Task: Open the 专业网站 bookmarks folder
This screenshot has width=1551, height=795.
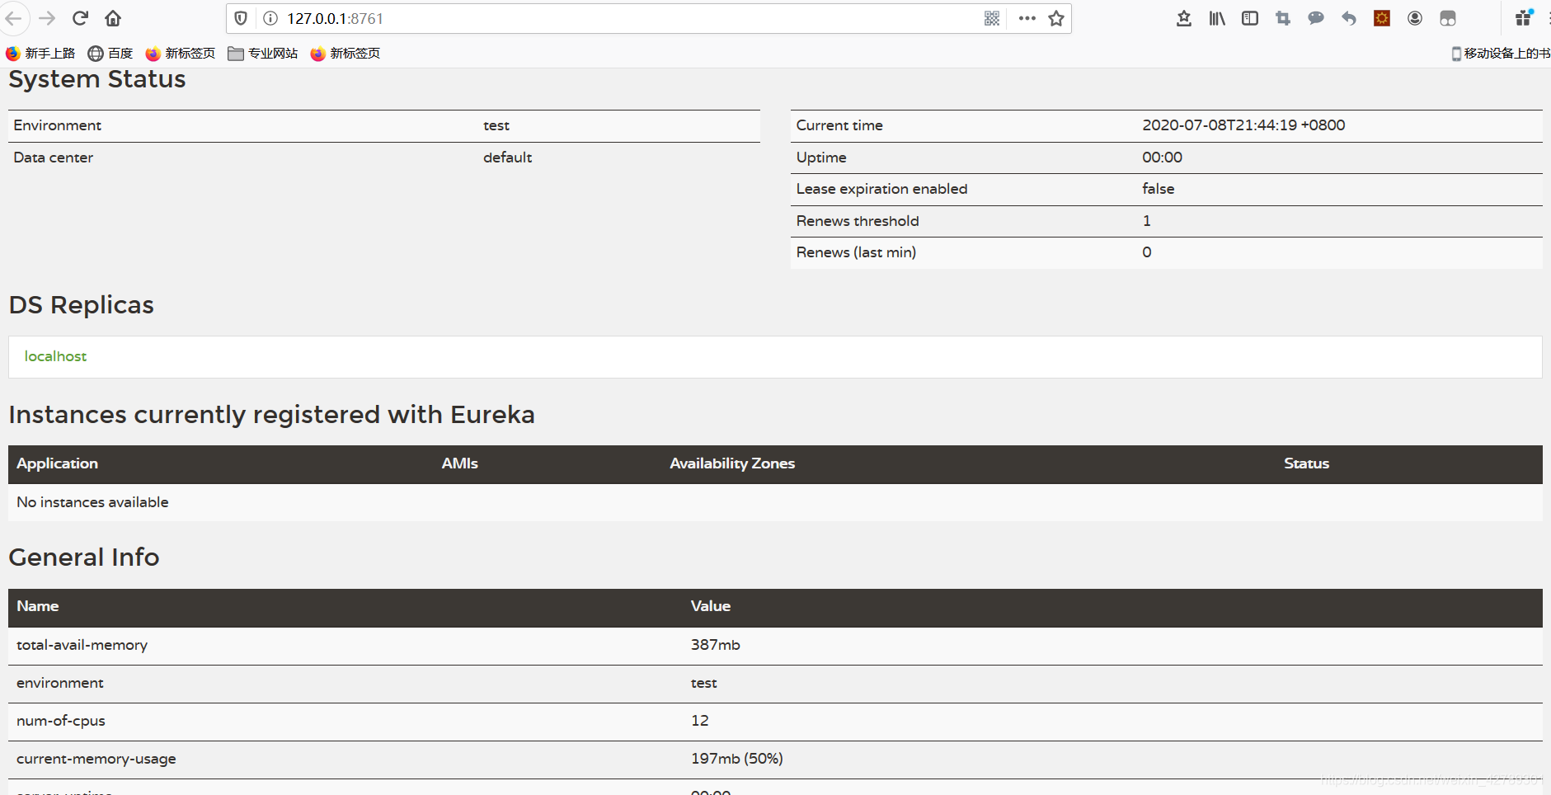Action: point(263,54)
